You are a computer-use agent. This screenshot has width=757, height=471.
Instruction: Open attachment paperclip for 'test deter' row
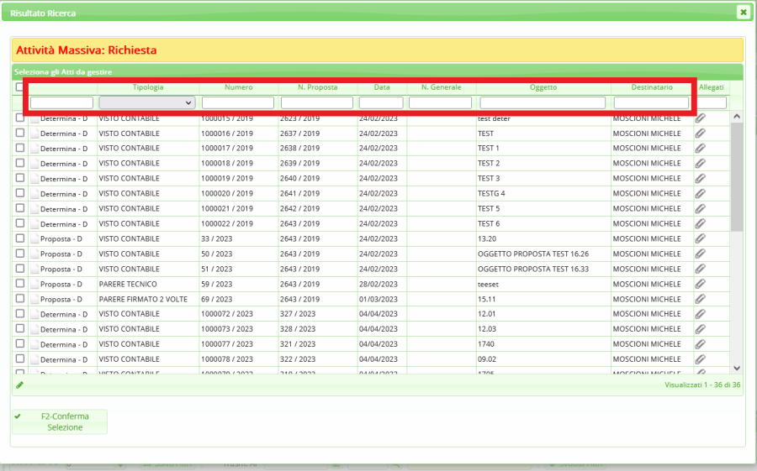pos(700,118)
